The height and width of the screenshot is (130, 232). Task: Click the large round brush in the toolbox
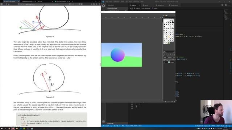(173, 22)
